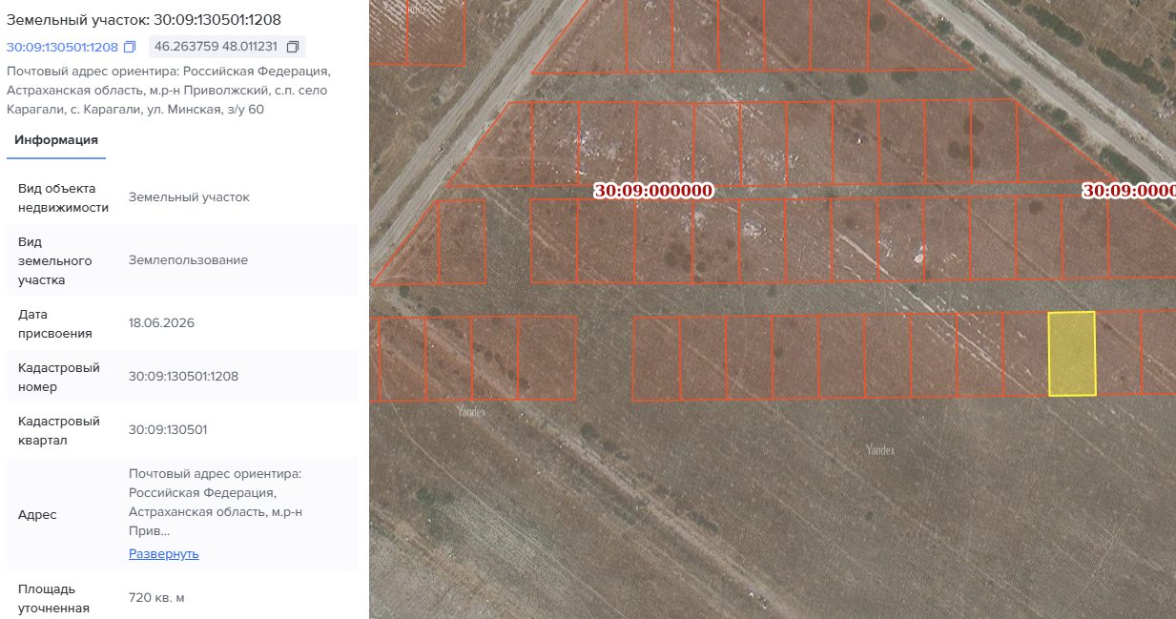Expand address via Развернуть link
This screenshot has width=1176, height=619.
[164, 553]
